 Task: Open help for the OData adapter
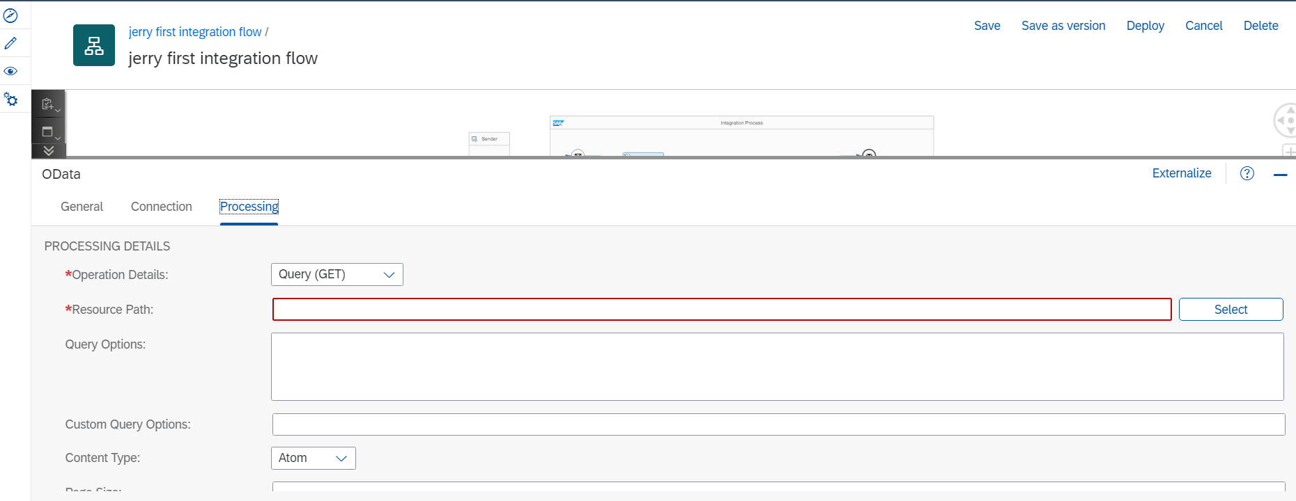[1247, 173]
